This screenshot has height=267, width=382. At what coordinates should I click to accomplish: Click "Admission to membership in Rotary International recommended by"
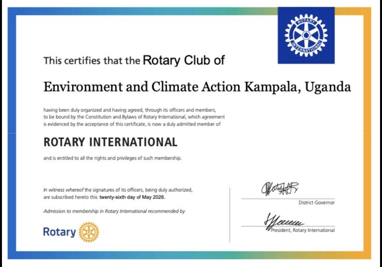point(114,211)
